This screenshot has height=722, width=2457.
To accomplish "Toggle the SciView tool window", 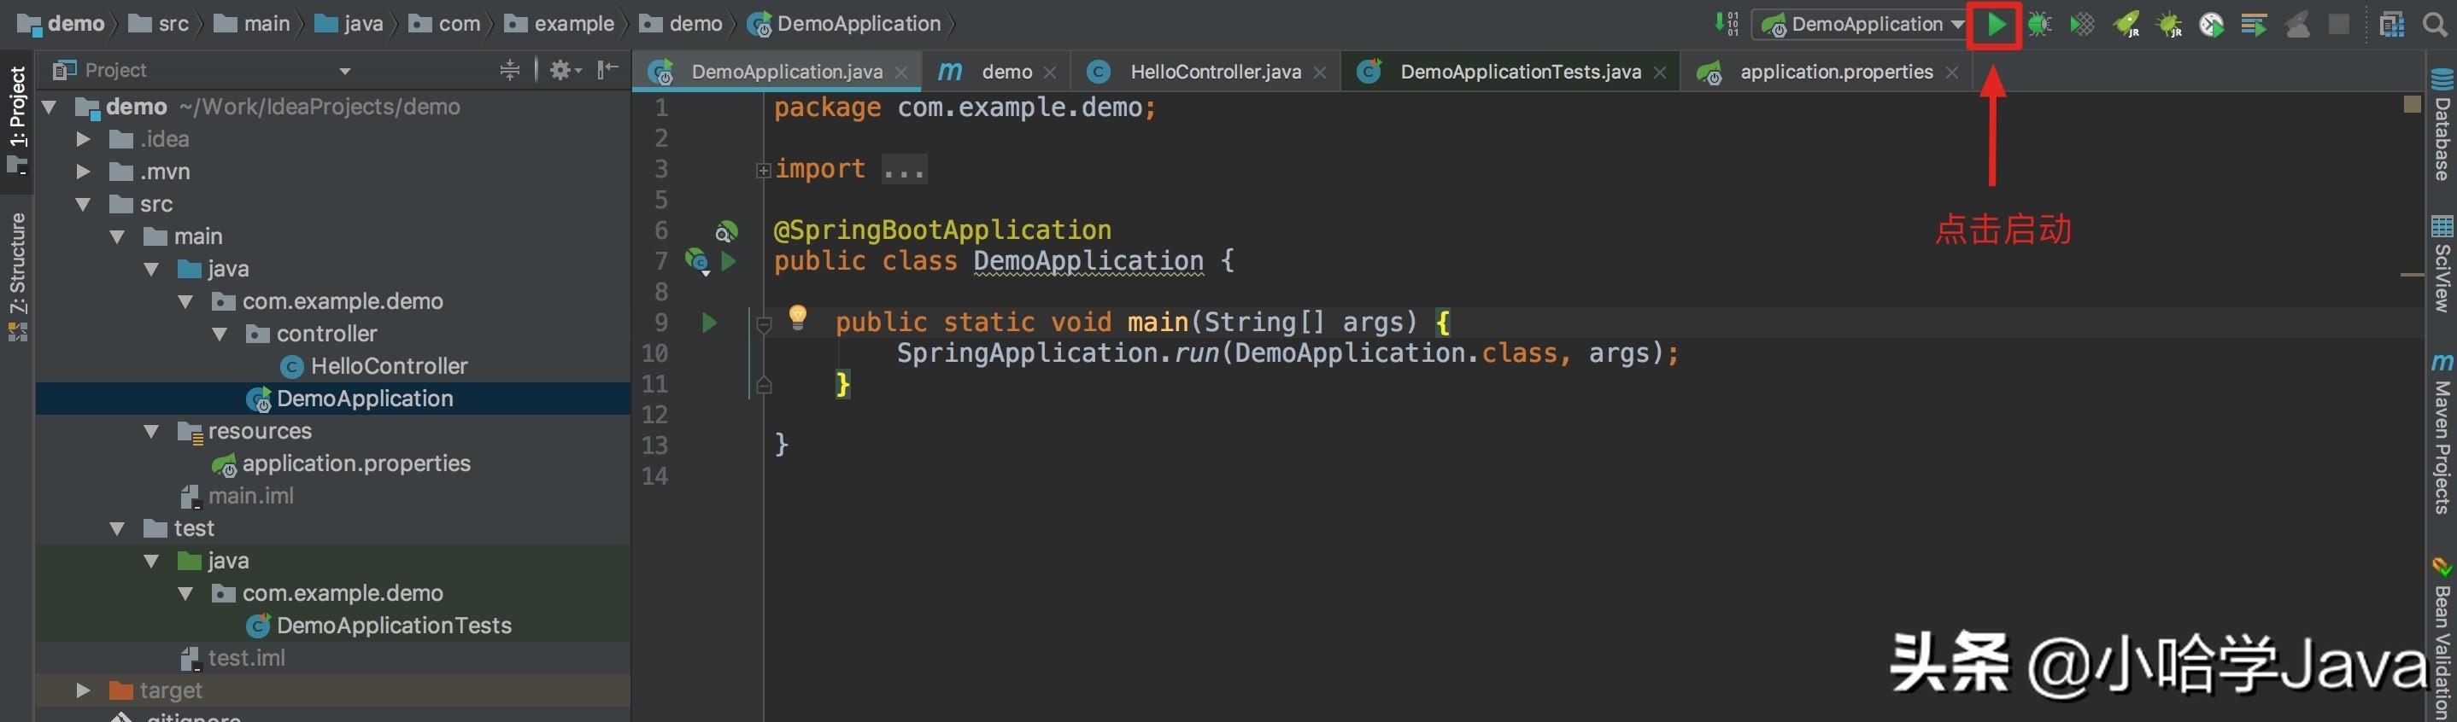I will [2442, 264].
